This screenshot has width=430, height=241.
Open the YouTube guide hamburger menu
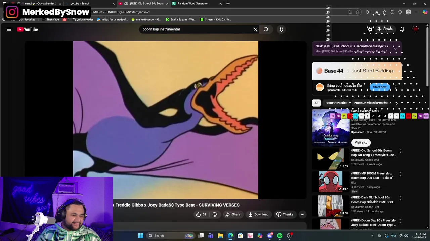[9, 29]
